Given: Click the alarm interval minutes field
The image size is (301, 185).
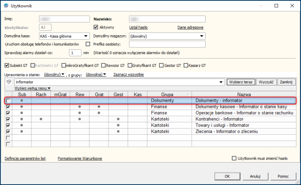Looking at the screenshot, I should pos(75,53).
